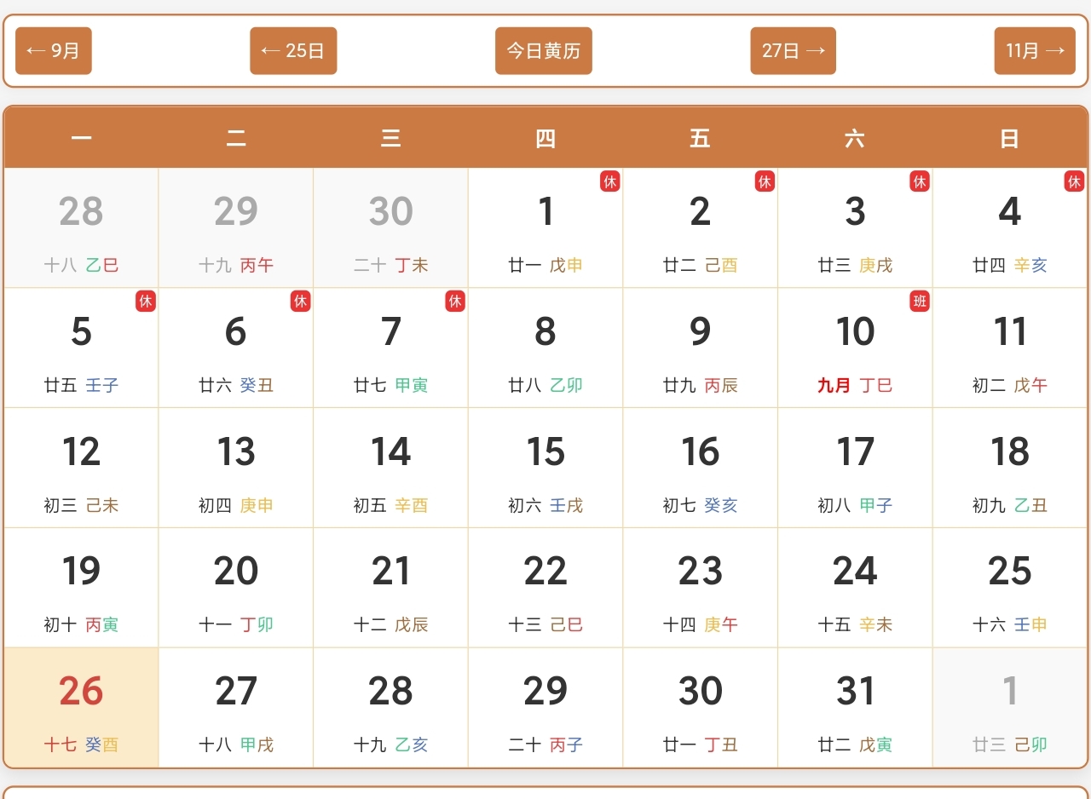The height and width of the screenshot is (799, 1091).
Task: Select date 20 十一 丁卯
Action: point(236,588)
